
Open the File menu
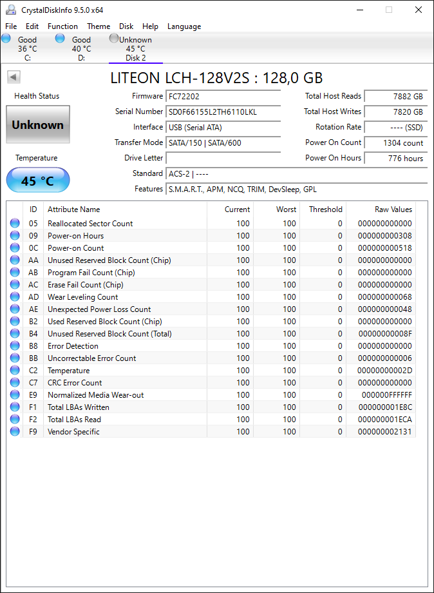click(x=11, y=26)
